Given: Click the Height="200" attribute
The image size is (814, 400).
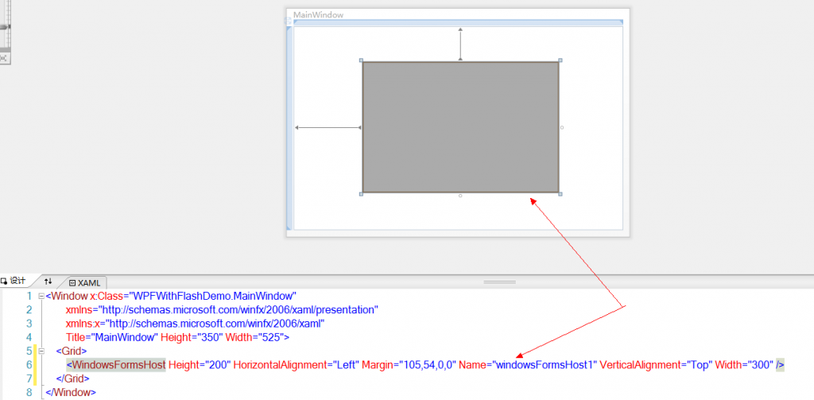Looking at the screenshot, I should point(200,365).
